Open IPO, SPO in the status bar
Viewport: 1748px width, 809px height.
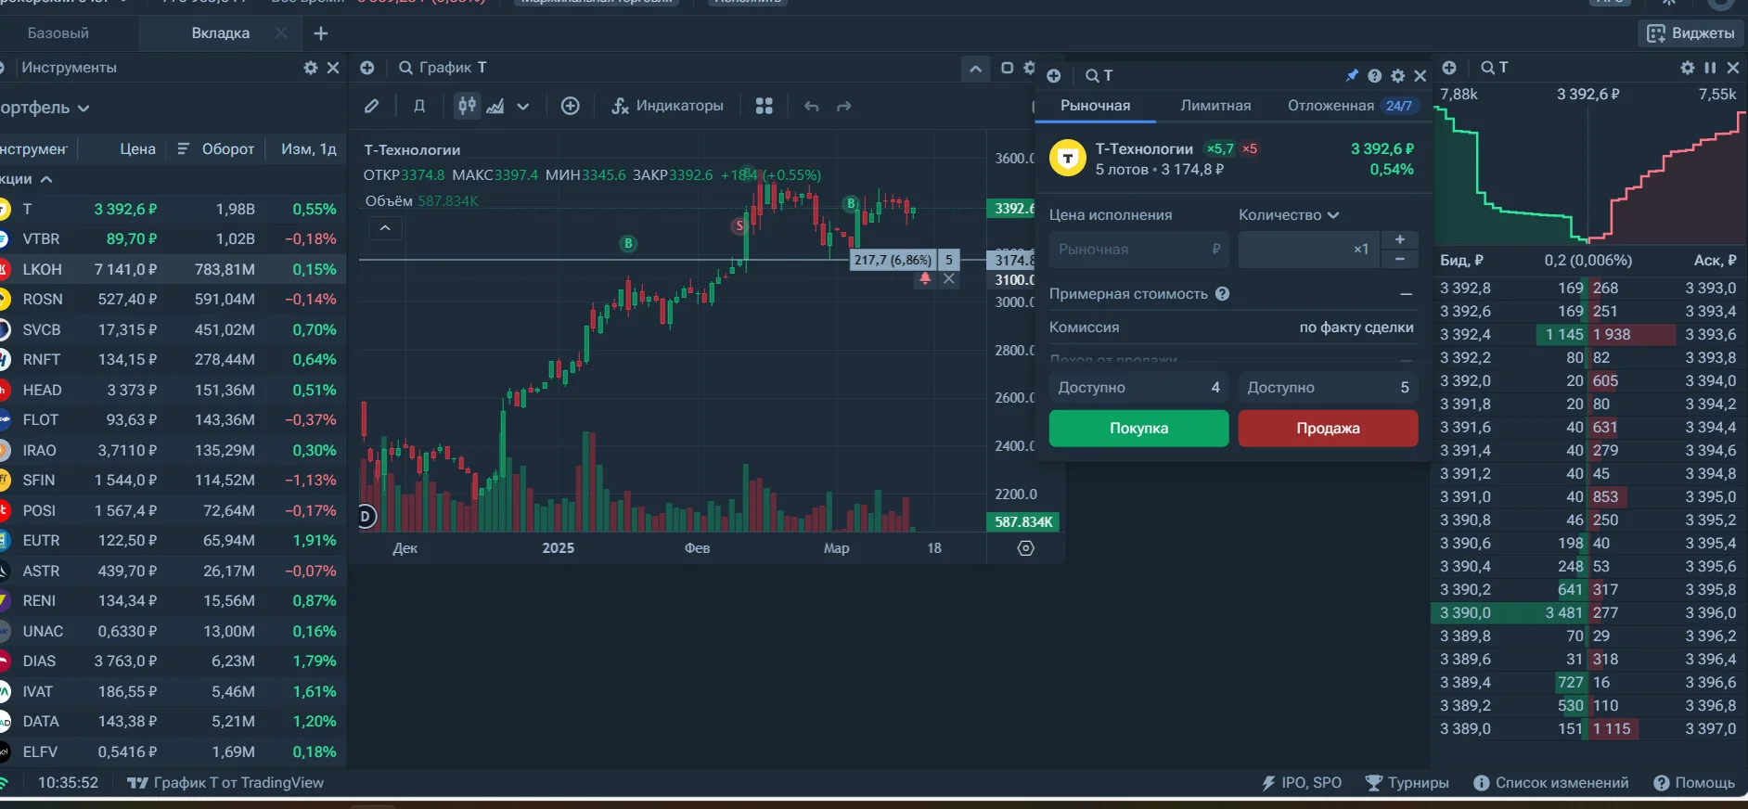[x=1302, y=783]
